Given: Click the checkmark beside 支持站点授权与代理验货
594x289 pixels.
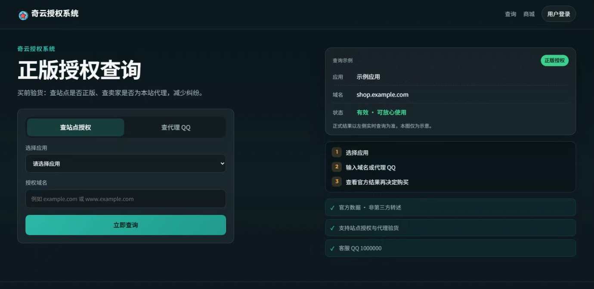Looking at the screenshot, I should coord(332,228).
